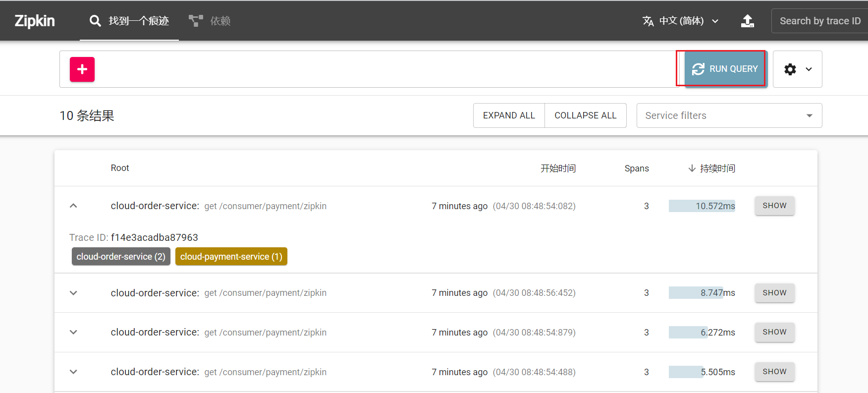868x393 pixels.
Task: Click the Zipkin logo
Action: pos(35,21)
